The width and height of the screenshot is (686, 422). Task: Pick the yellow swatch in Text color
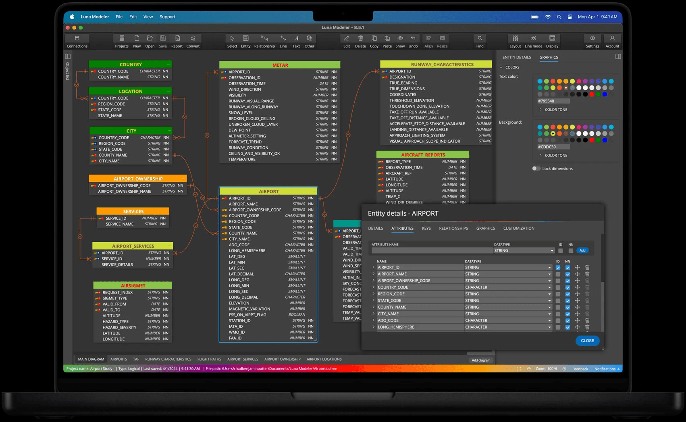(572, 81)
